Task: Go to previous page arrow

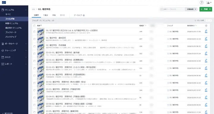Action: [x=207, y=21]
